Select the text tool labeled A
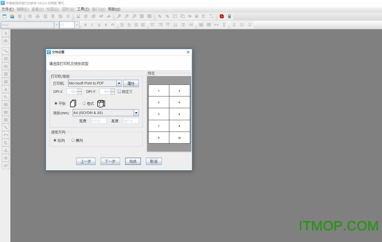The width and height of the screenshot is (382, 242). pyautogui.click(x=6, y=89)
